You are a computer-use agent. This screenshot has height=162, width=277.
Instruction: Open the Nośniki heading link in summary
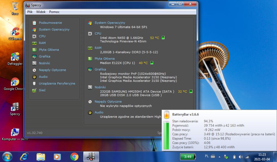point(100,87)
